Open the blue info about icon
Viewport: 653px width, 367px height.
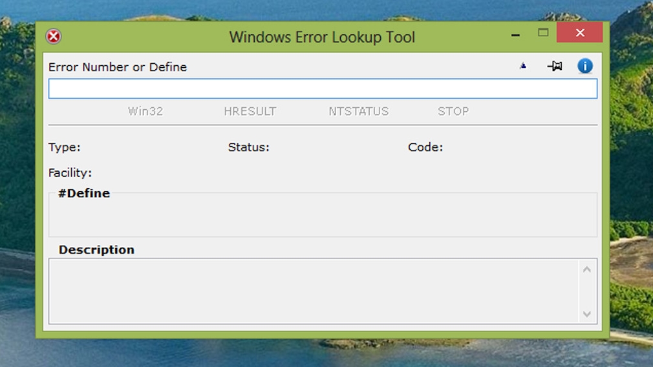(584, 66)
